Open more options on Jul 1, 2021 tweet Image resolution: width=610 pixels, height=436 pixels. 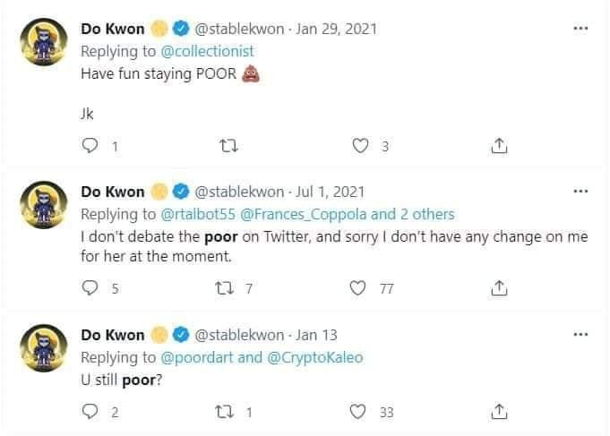pos(580,192)
